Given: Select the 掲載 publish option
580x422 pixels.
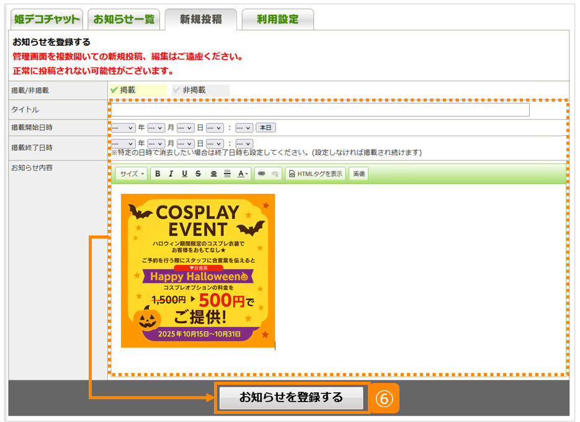Looking at the screenshot, I should (x=137, y=90).
